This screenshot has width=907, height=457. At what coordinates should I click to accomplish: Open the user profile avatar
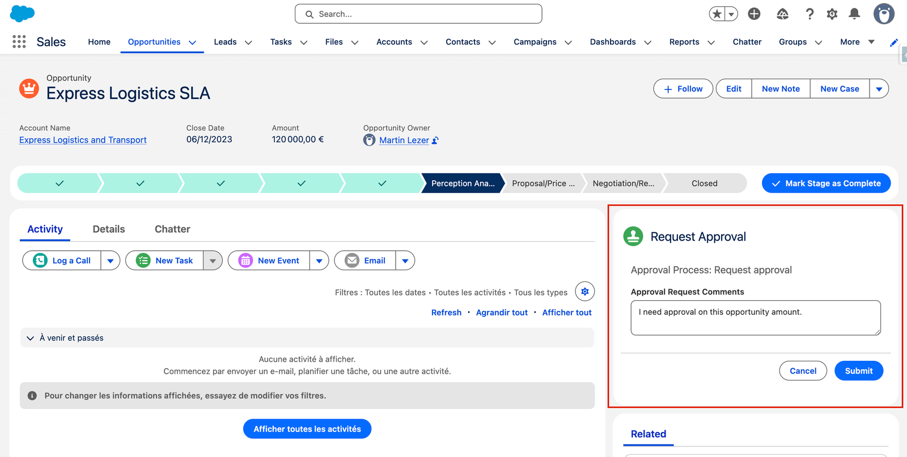[883, 14]
